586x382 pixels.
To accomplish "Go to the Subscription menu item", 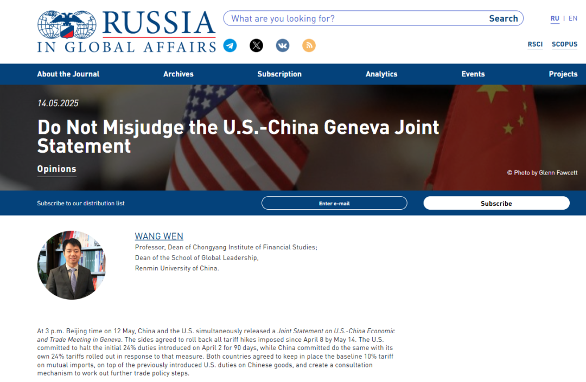I will (x=279, y=74).
